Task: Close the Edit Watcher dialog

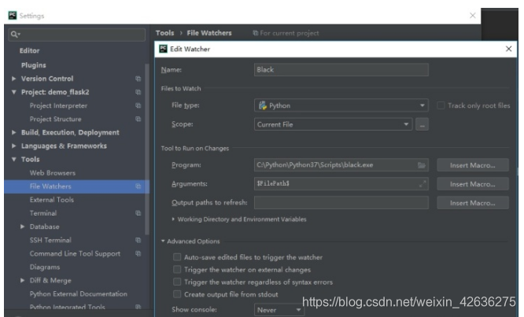Action: tap(508, 49)
